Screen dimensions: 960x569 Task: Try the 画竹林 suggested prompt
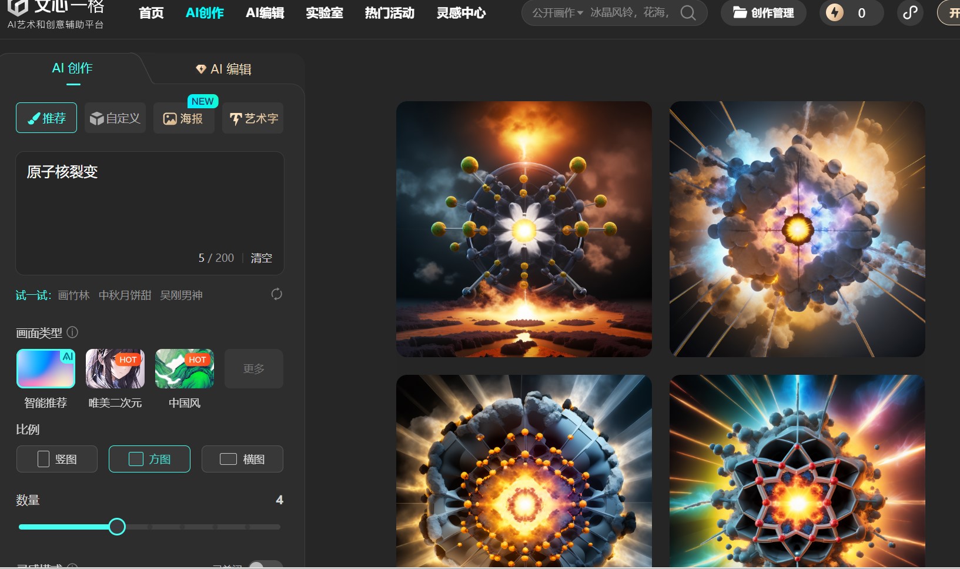click(x=74, y=295)
